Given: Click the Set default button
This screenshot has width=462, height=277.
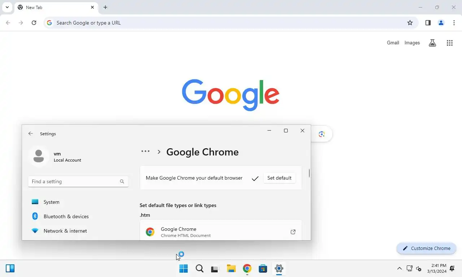Looking at the screenshot, I should tap(279, 178).
